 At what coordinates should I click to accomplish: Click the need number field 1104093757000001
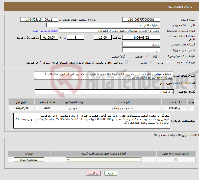point(141,19)
